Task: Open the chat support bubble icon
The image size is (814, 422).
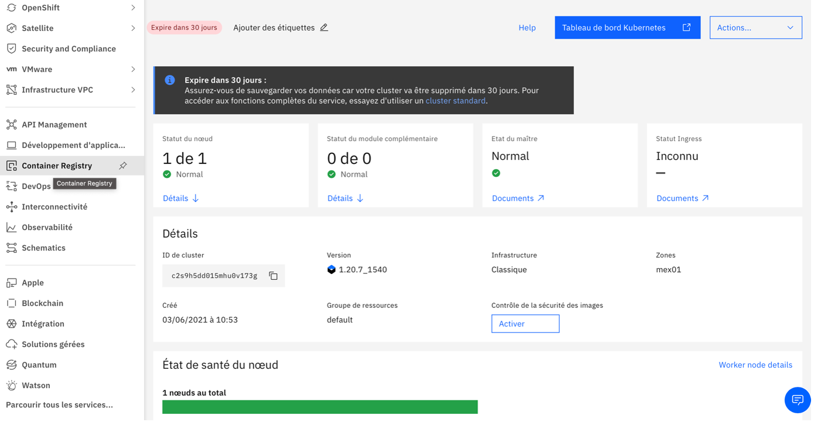Action: pyautogui.click(x=797, y=400)
